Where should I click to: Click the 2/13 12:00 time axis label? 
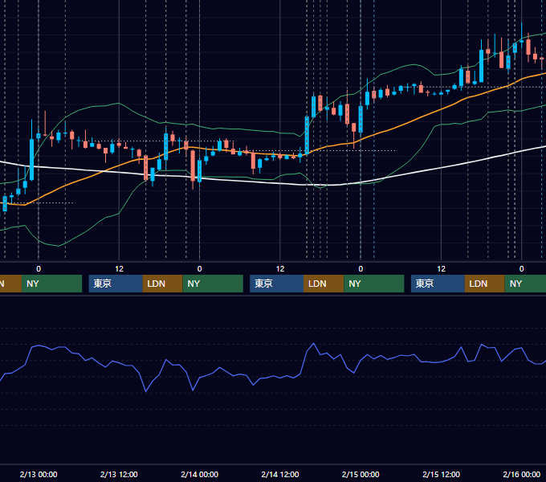(x=119, y=474)
